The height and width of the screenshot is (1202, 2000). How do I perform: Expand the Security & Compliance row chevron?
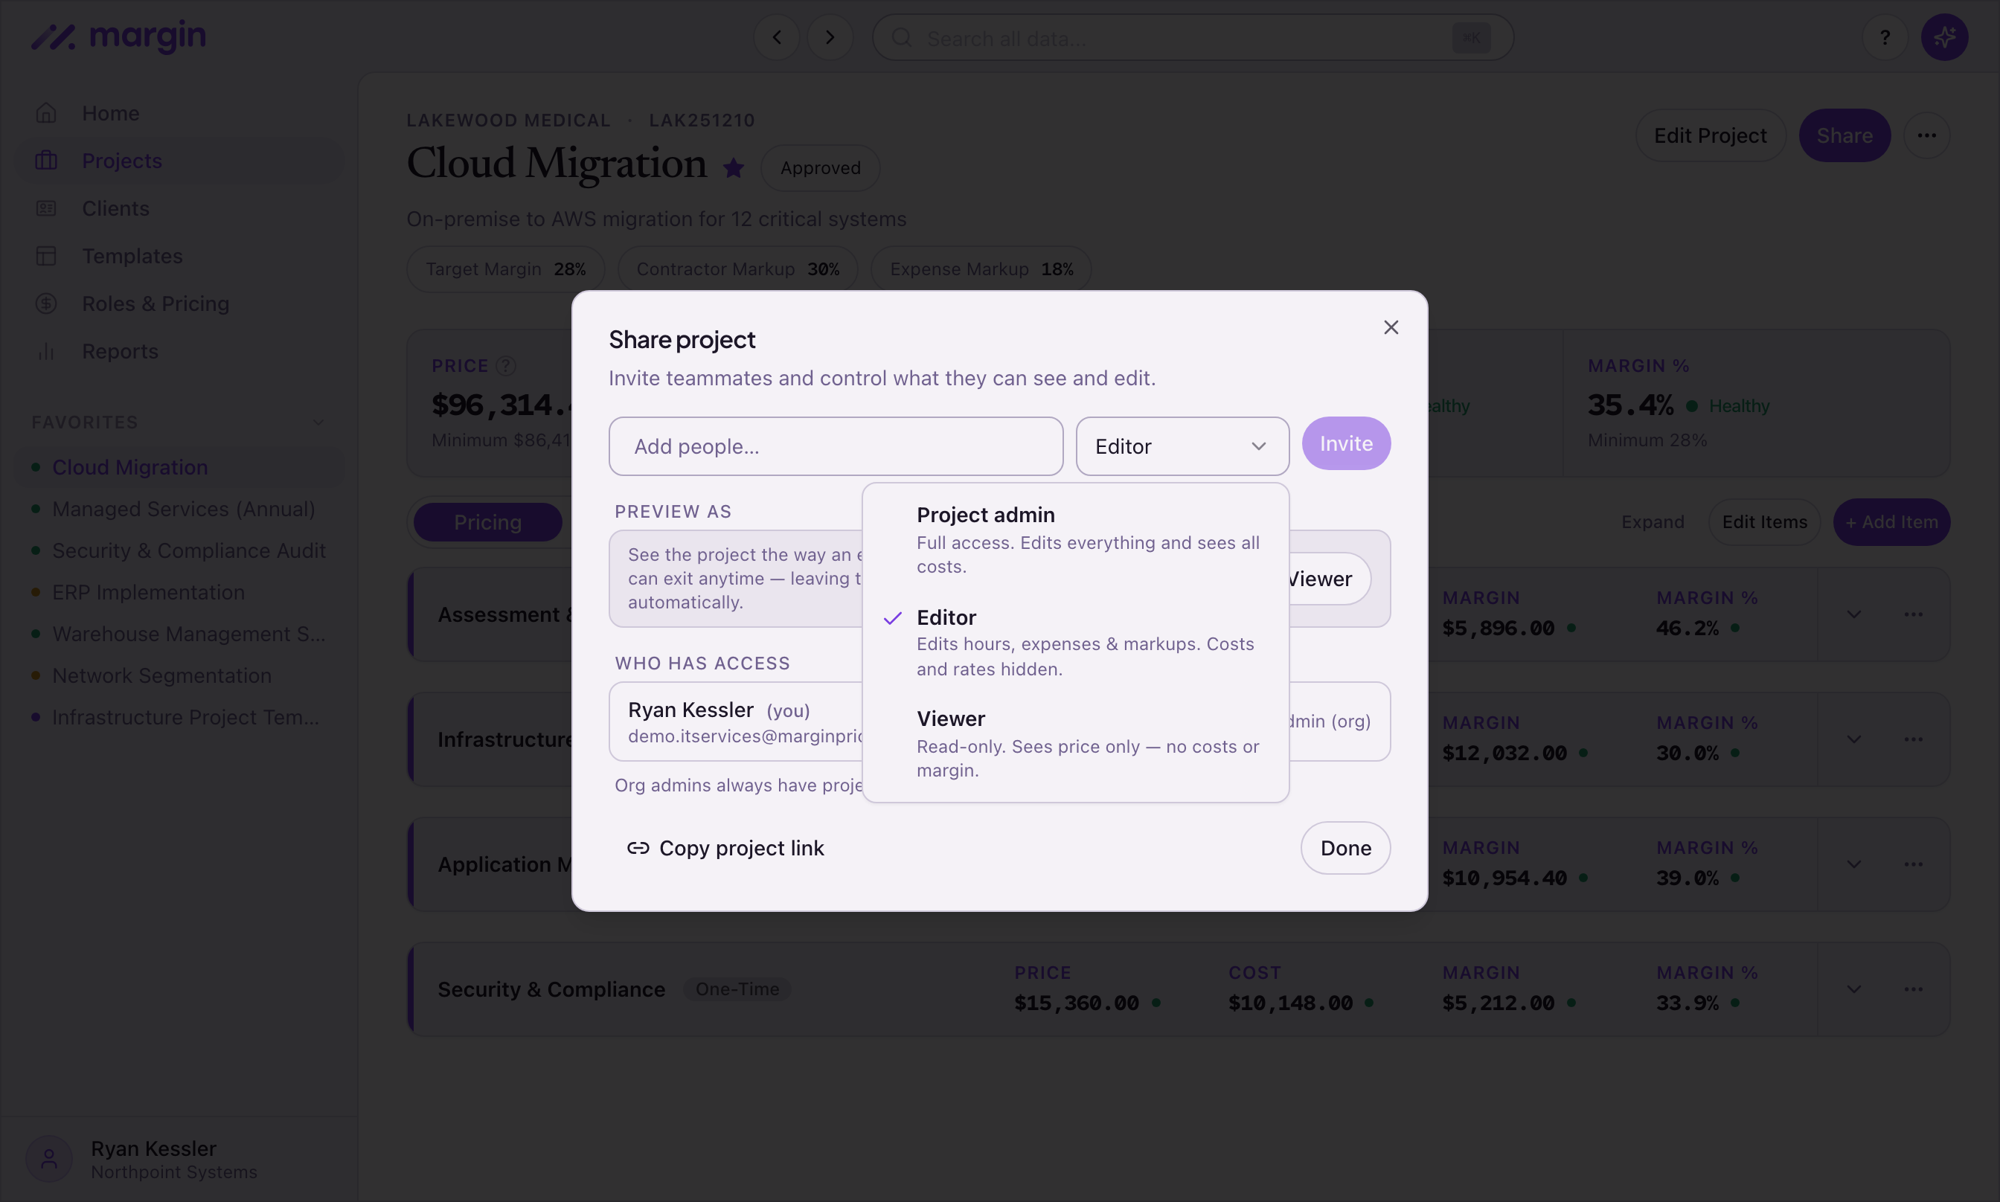pyautogui.click(x=1853, y=989)
